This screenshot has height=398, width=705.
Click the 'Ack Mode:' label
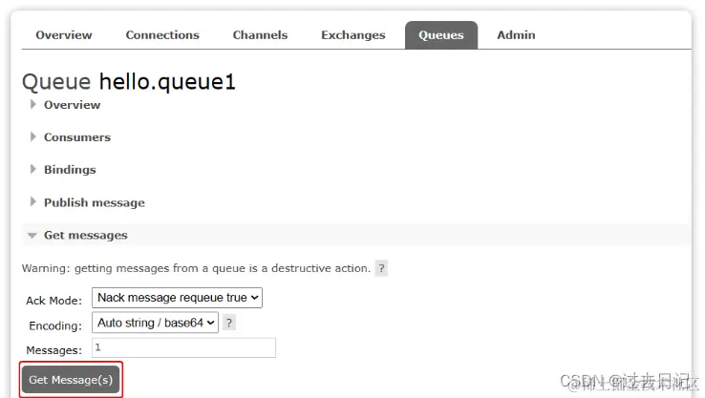(53, 301)
